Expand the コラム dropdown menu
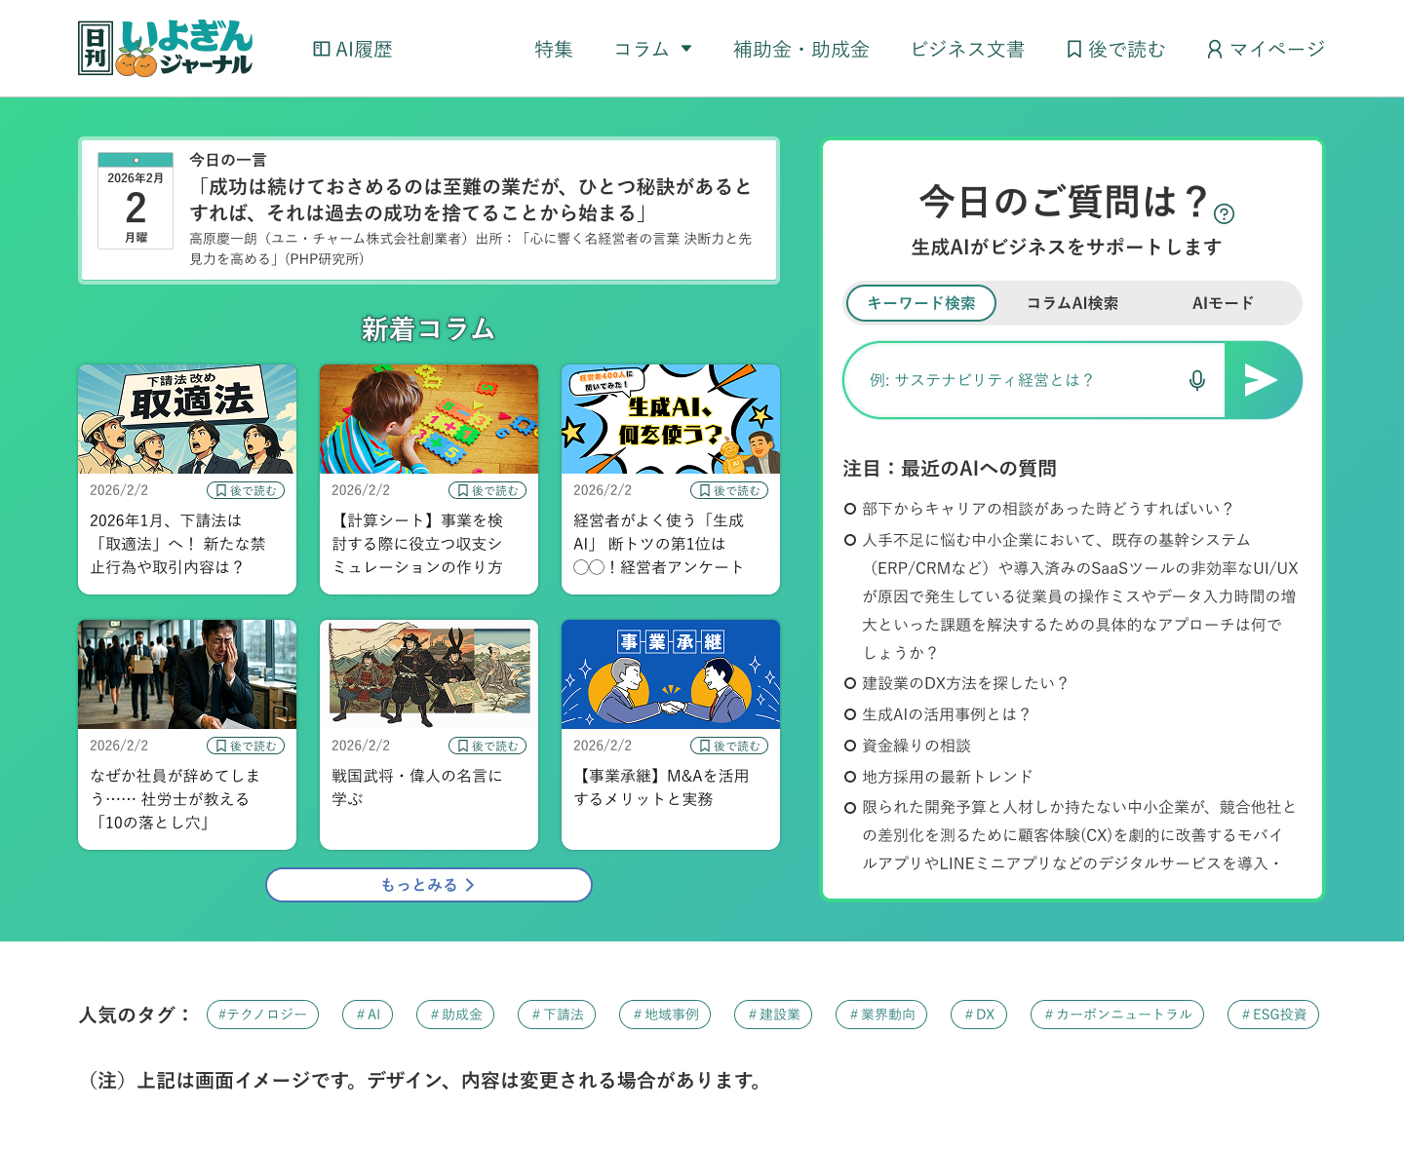 (x=652, y=49)
